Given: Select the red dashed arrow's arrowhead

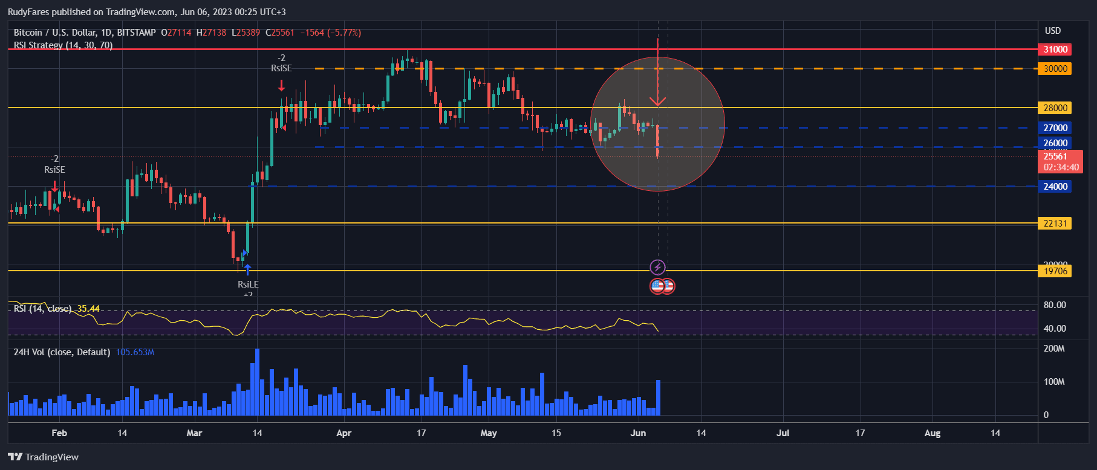Looking at the screenshot, I should coord(657,101).
